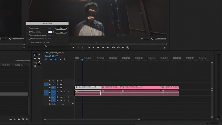
Task: Toggle V1 track output eye
Action: (x=61, y=88)
